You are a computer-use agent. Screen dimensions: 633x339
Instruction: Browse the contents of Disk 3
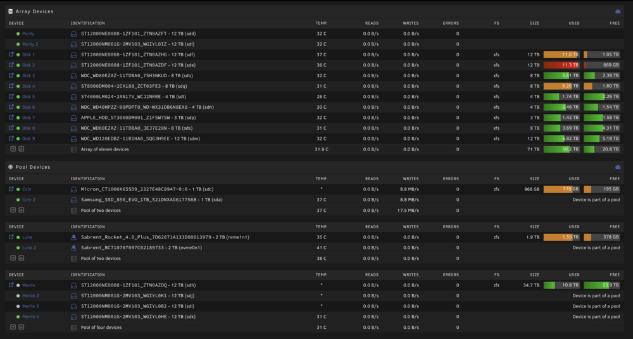11,75
